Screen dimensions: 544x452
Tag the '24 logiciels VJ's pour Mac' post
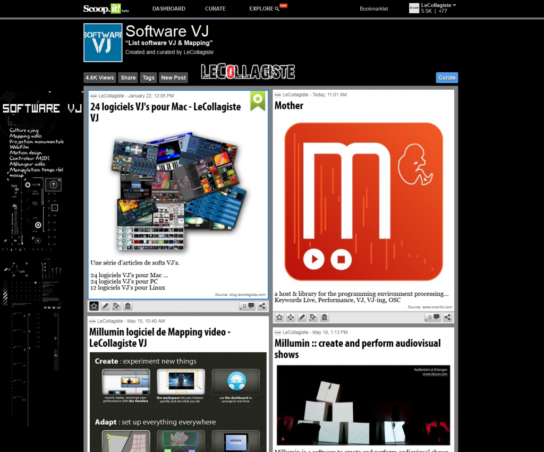pos(116,306)
